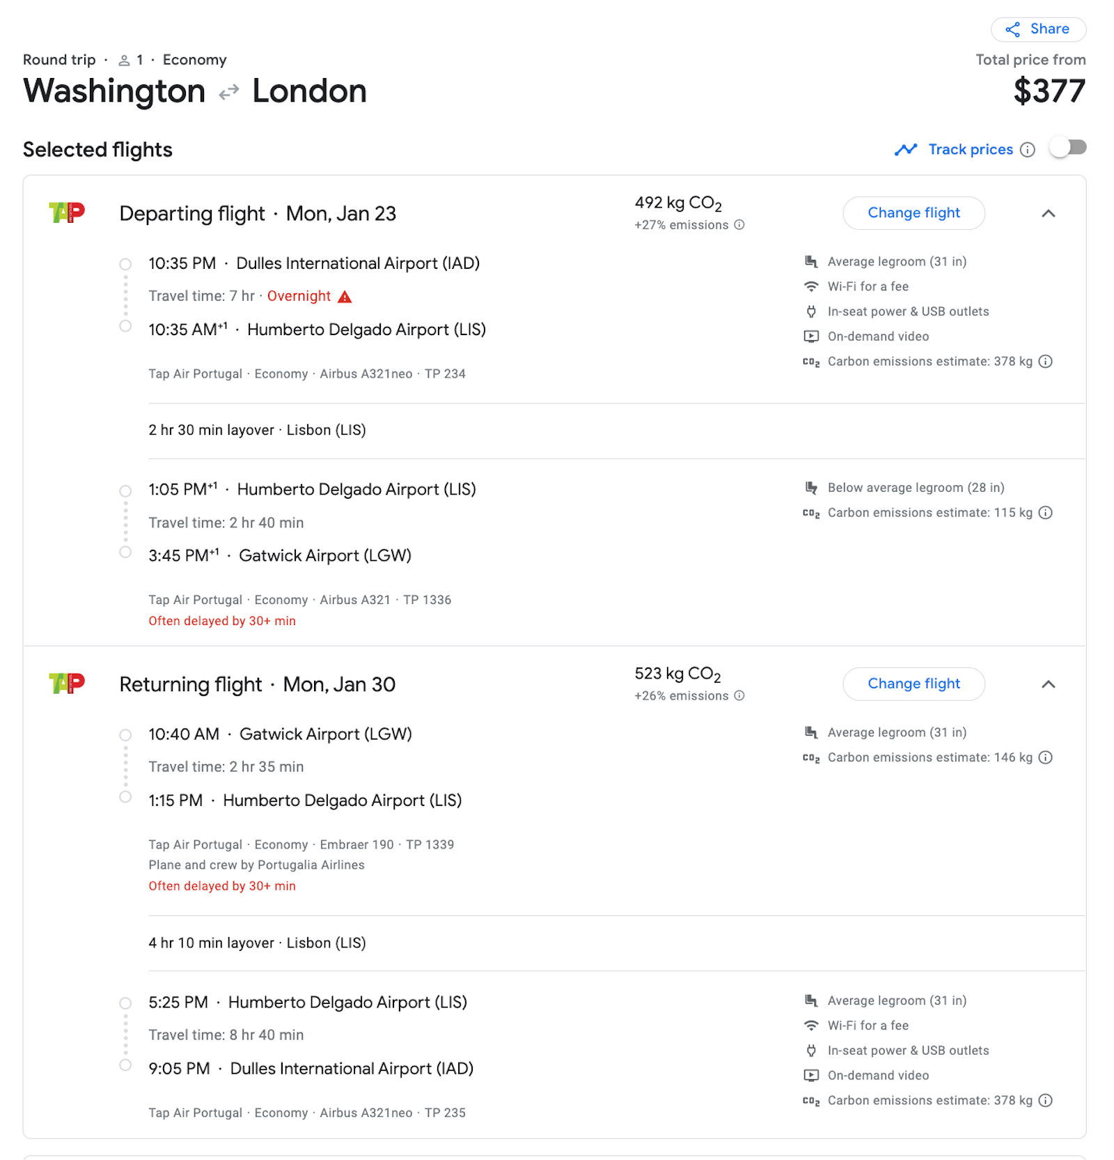Click the average legroom icon on returning flight
The width and height of the screenshot is (1114, 1160).
[810, 732]
